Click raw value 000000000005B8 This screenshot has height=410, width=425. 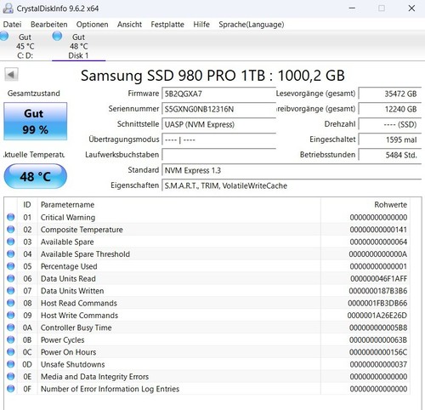coord(378,327)
